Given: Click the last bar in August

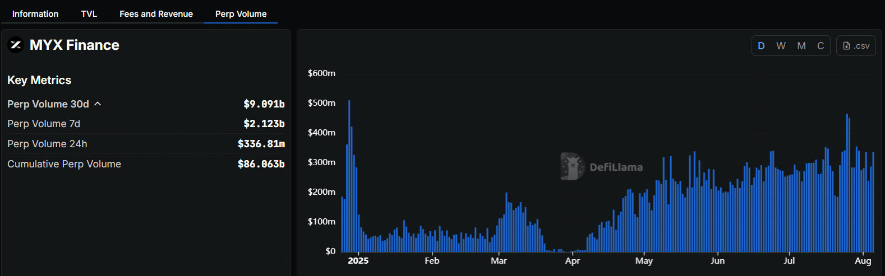Looking at the screenshot, I should (873, 202).
